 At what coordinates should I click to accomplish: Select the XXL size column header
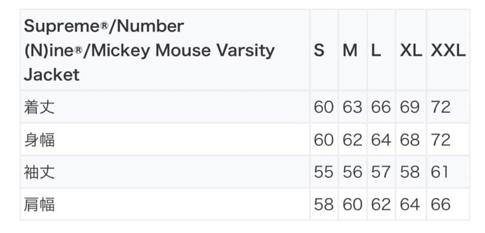[448, 51]
